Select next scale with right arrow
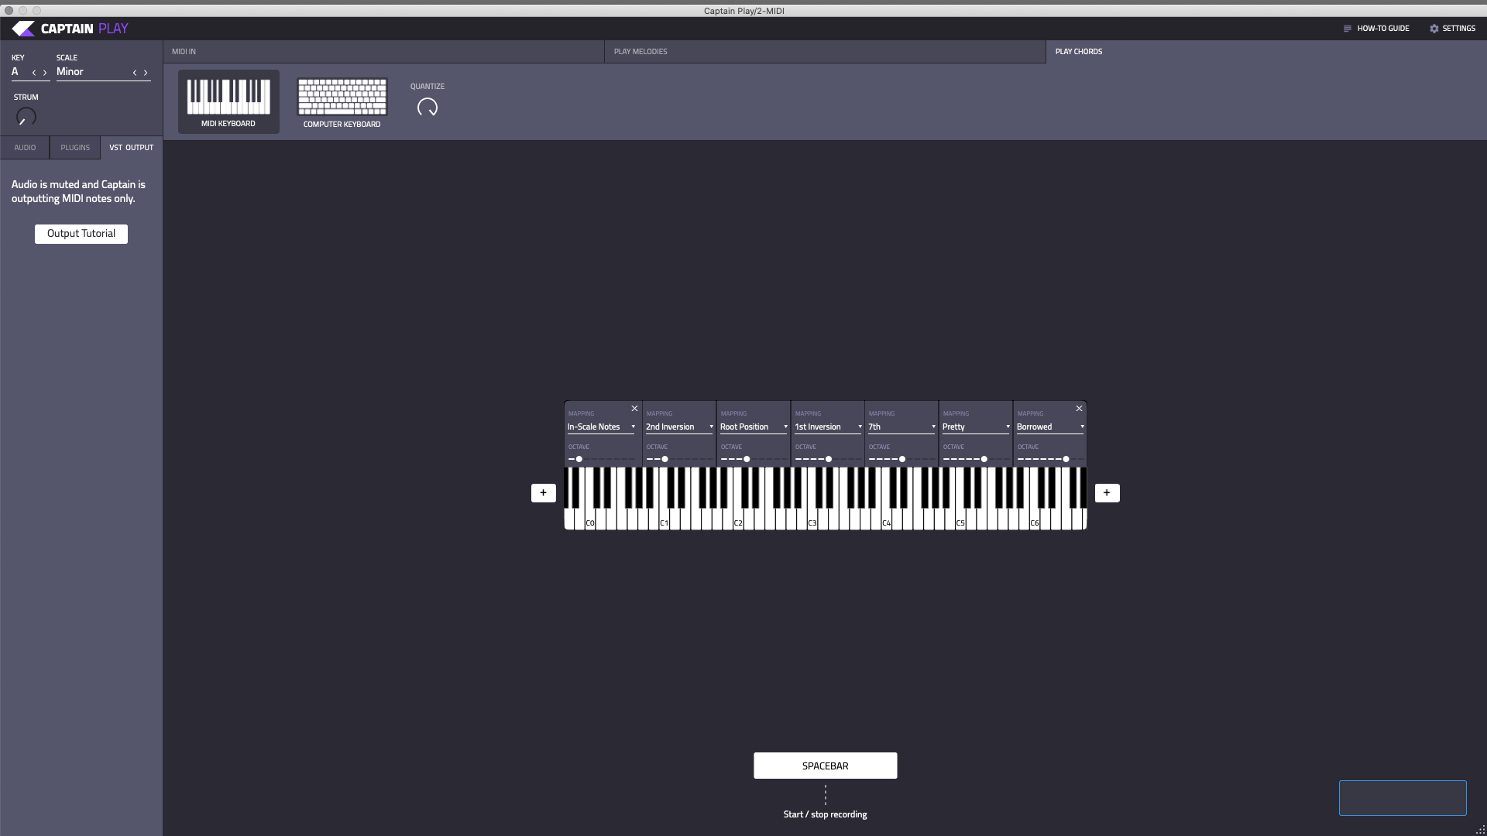Image resolution: width=1487 pixels, height=836 pixels. tap(146, 73)
